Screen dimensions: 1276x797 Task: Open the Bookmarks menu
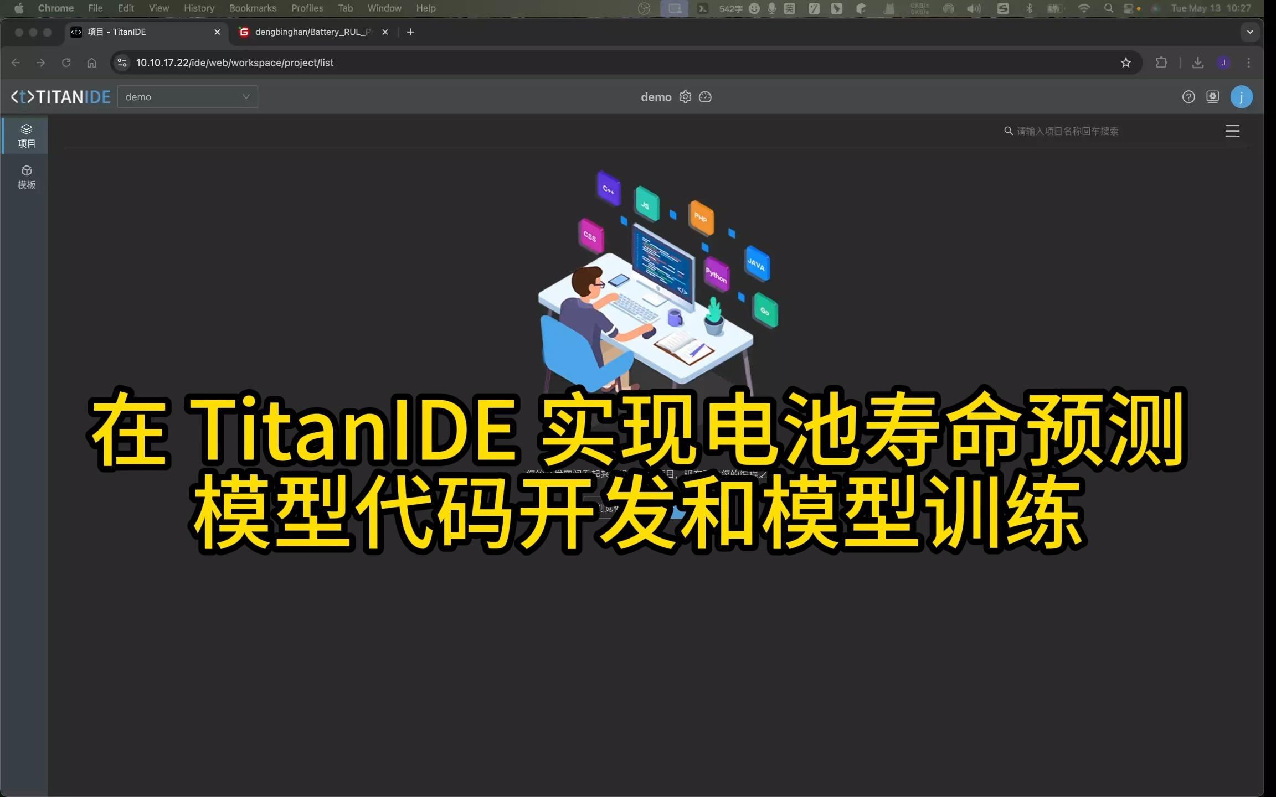pyautogui.click(x=253, y=8)
